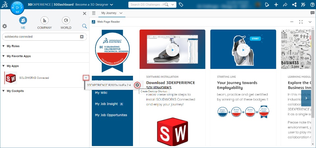The height and width of the screenshot is (148, 316).
Task: Click the compass panel search magnifier
Action: (85, 26)
